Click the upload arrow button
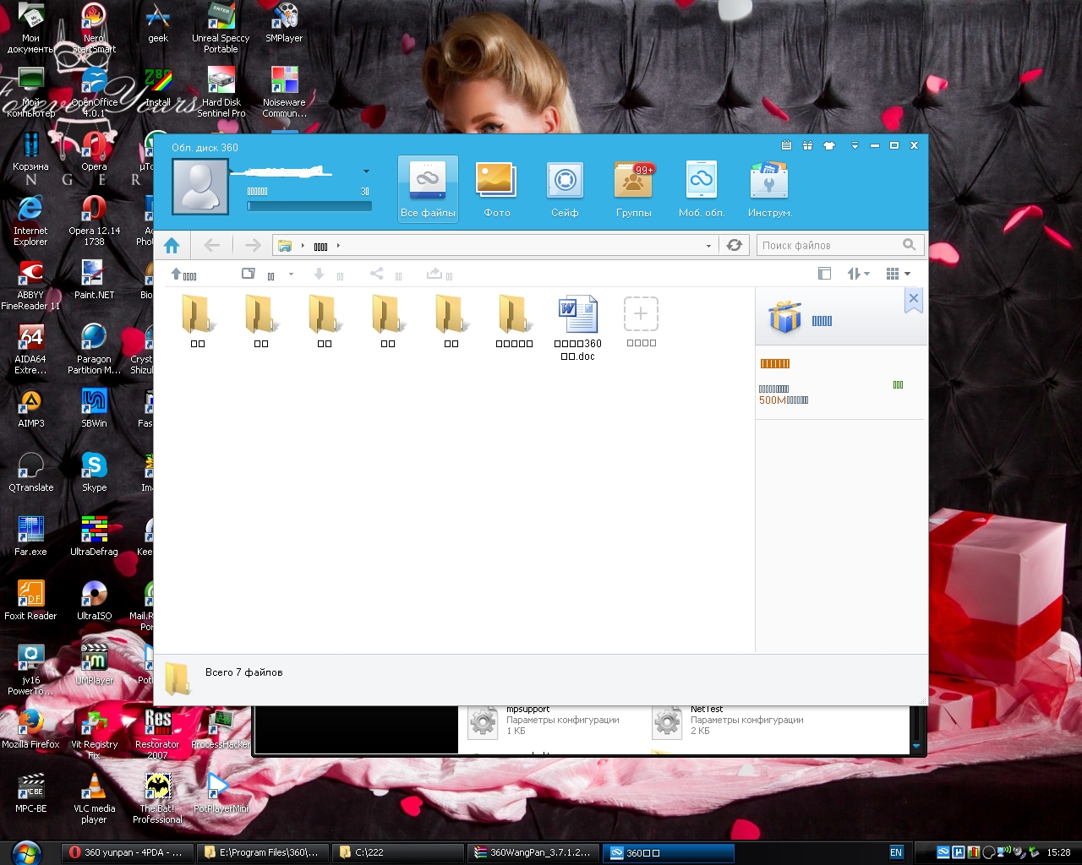This screenshot has height=865, width=1082. coord(183,275)
